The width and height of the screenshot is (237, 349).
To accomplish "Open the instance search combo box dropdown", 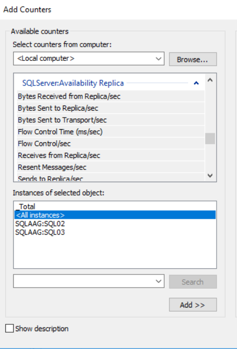I will 158,281.
